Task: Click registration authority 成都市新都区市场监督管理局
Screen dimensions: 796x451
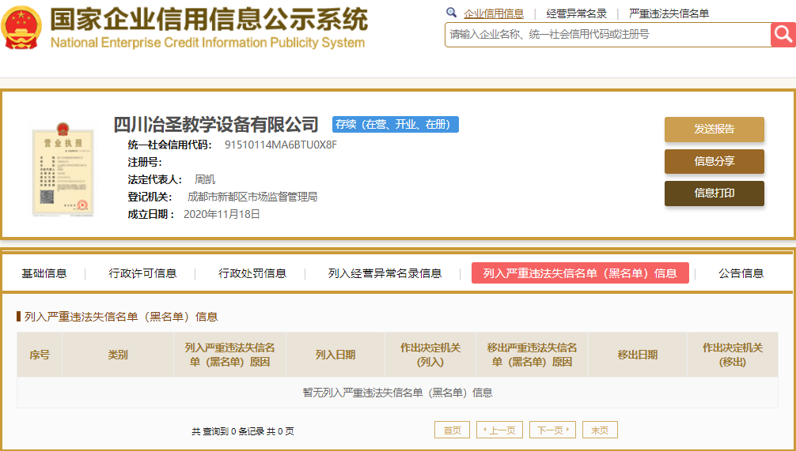Action: pos(252,197)
